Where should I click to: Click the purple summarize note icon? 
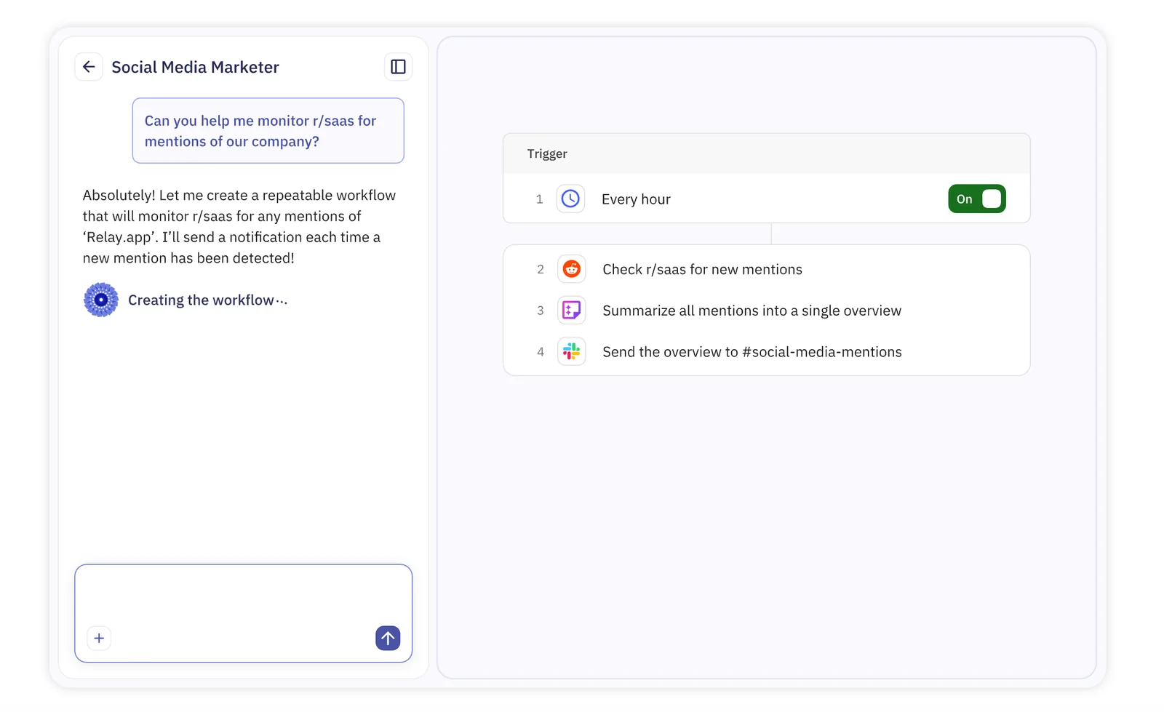point(571,311)
